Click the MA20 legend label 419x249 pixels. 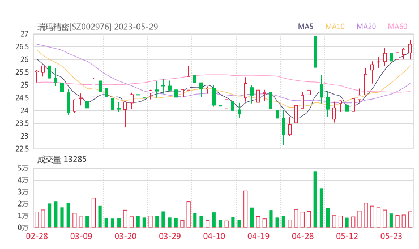tap(366, 27)
